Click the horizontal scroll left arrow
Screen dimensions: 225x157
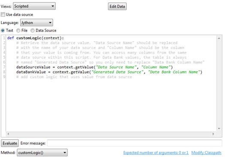pyautogui.click(x=8, y=134)
